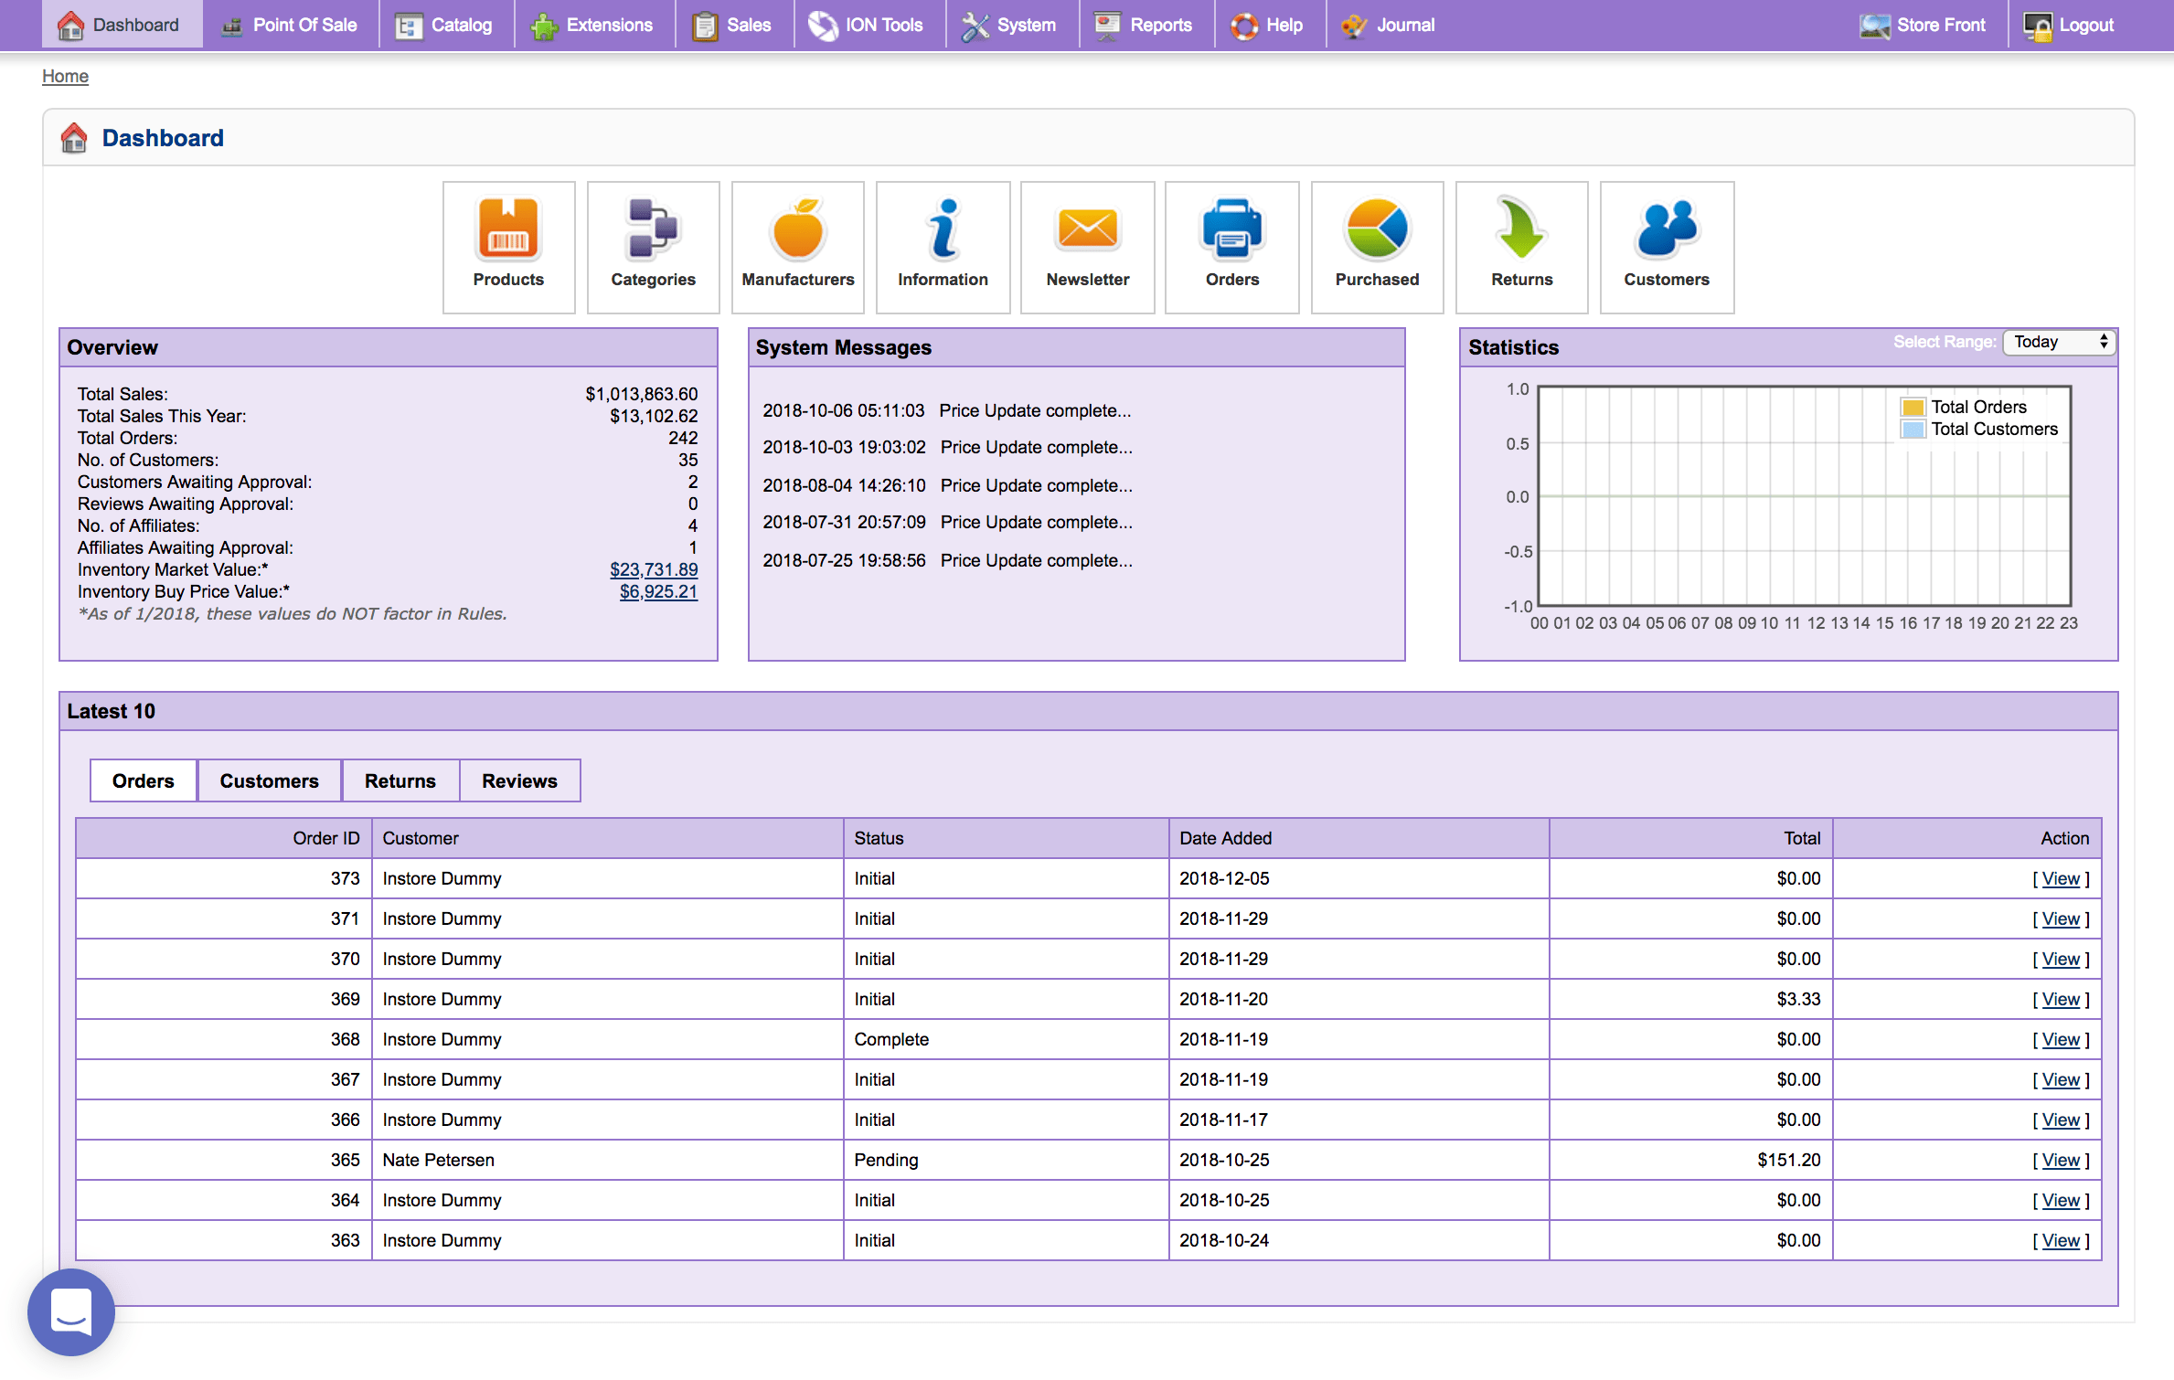Open the Newsletter envelope icon
Screen dimensions: 2174x1380
tap(1087, 245)
